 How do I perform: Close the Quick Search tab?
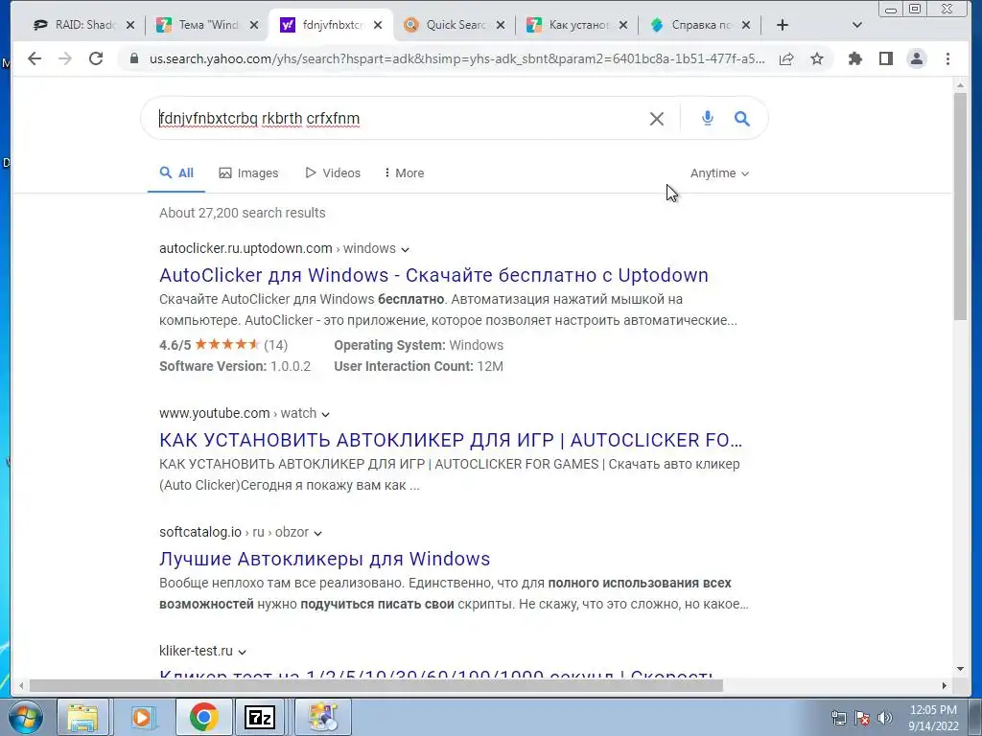pos(500,25)
